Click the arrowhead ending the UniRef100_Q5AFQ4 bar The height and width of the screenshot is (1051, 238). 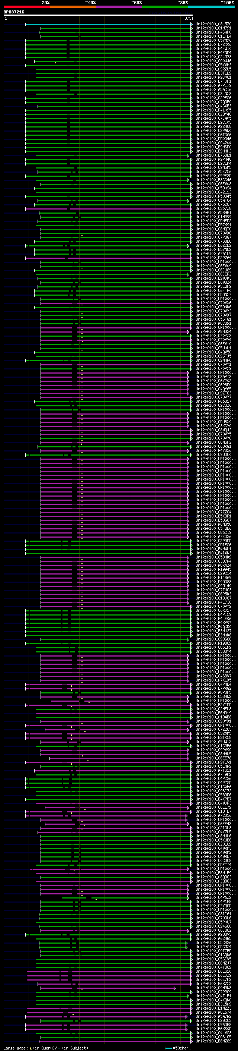[x=189, y=201]
